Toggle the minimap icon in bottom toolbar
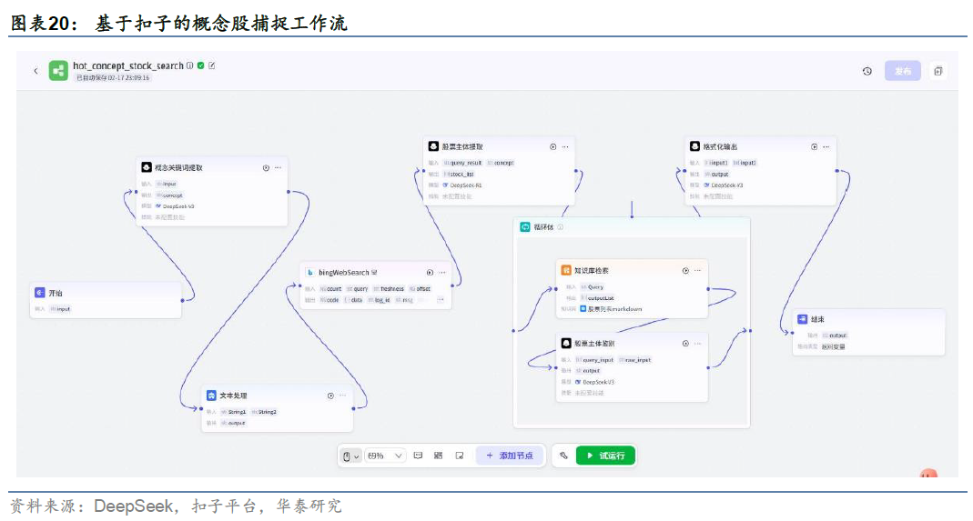The width and height of the screenshot is (973, 521). click(460, 456)
